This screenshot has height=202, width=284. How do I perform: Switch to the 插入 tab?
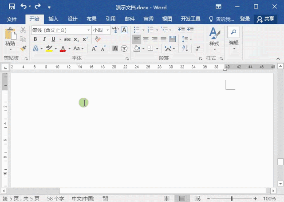click(53, 19)
